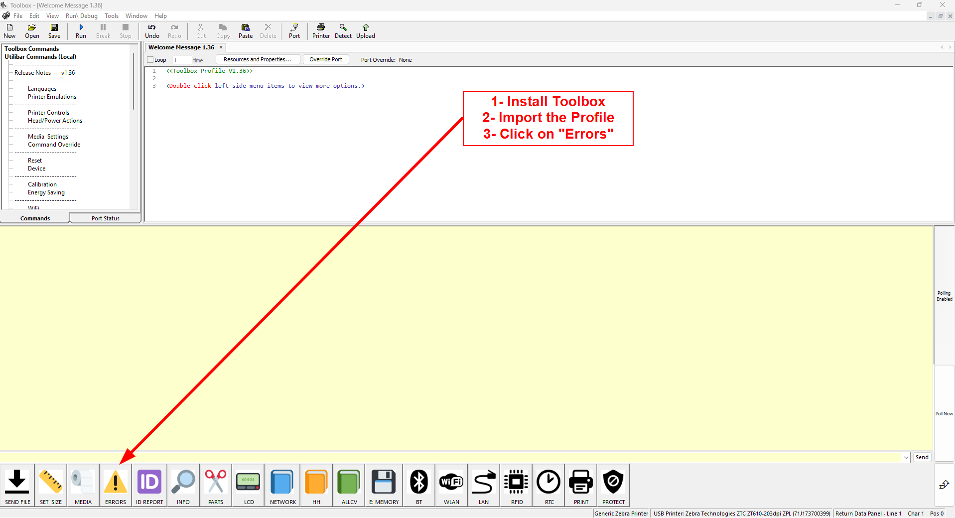This screenshot has width=955, height=518.
Task: Click the Send button
Action: tap(922, 457)
